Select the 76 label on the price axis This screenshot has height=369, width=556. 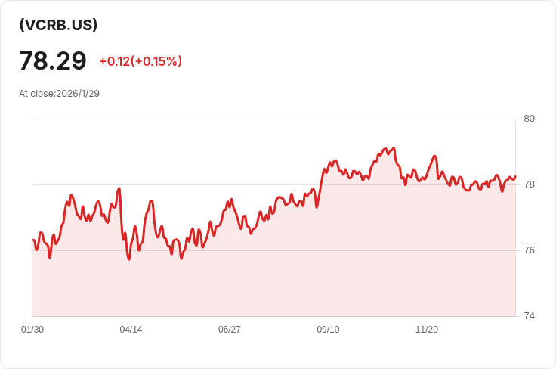pyautogui.click(x=529, y=250)
